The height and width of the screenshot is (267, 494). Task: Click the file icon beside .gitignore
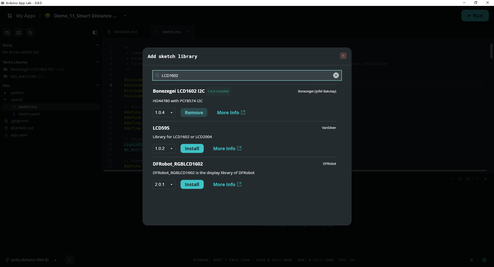click(x=6, y=121)
